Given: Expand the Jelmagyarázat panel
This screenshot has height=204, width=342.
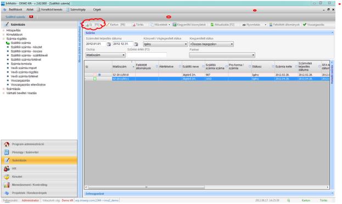Looking at the screenshot, I should pos(332,194).
